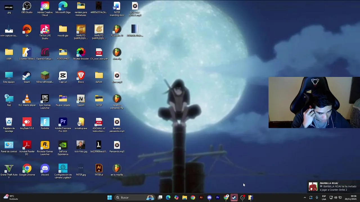
Task: Switch to Discord in the taskbar
Action: (x=209, y=198)
